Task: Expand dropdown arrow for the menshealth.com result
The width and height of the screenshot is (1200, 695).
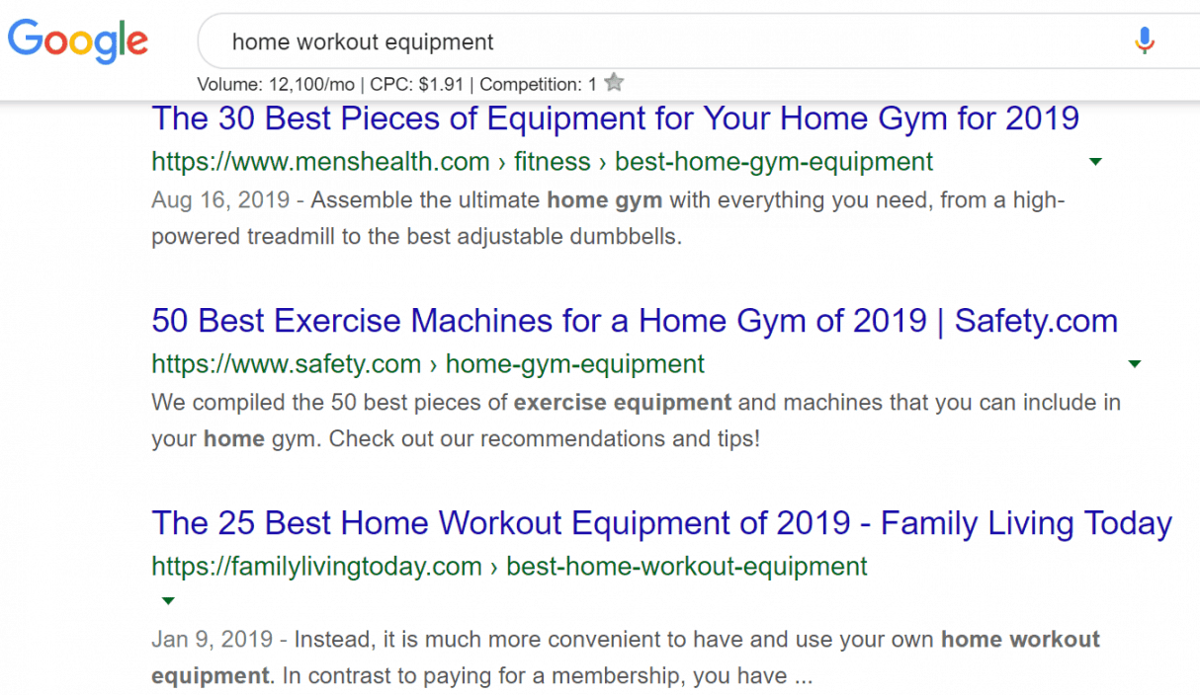Action: click(x=1095, y=162)
